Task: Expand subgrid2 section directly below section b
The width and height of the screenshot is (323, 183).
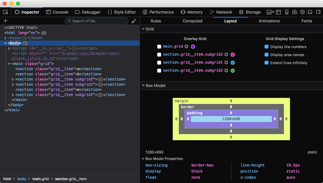Action: click(13, 79)
